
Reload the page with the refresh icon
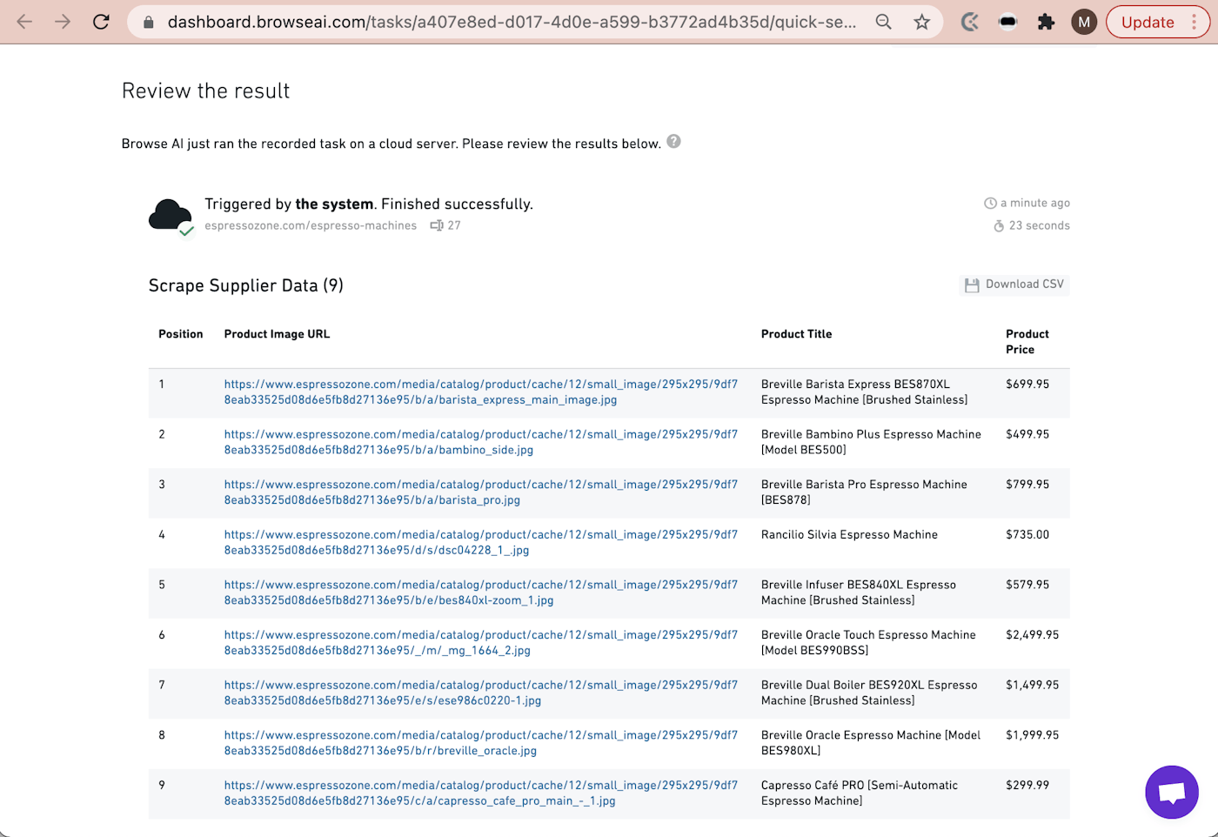(101, 22)
